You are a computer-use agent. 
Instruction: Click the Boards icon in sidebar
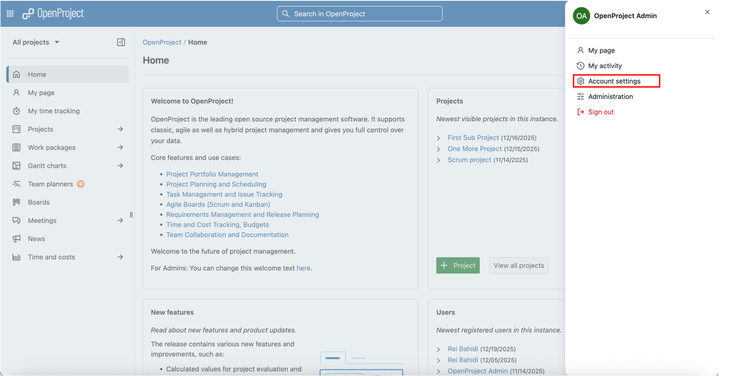tap(16, 202)
